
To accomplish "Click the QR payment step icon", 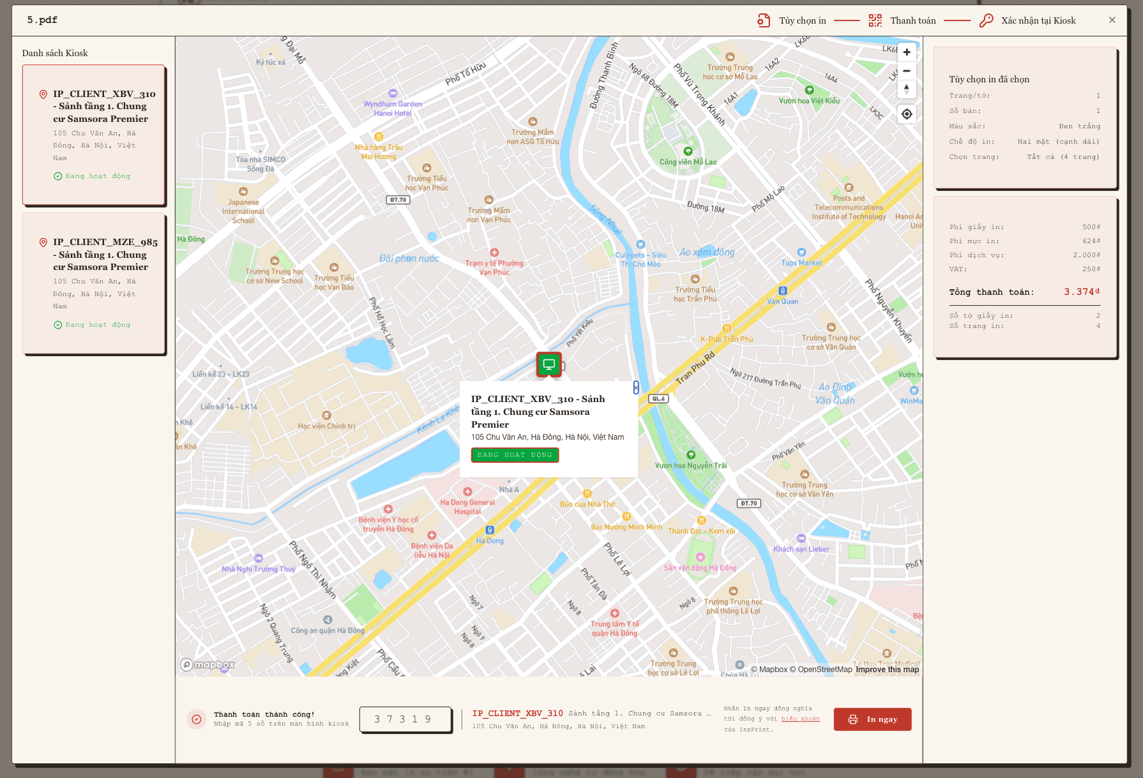I will click(875, 20).
